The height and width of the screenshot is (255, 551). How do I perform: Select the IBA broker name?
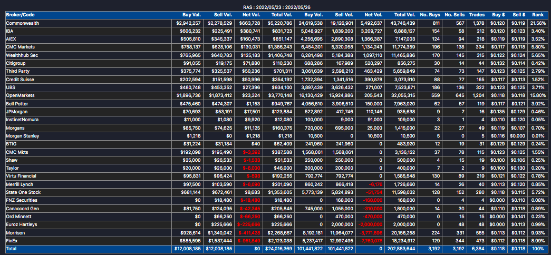pos(9,31)
